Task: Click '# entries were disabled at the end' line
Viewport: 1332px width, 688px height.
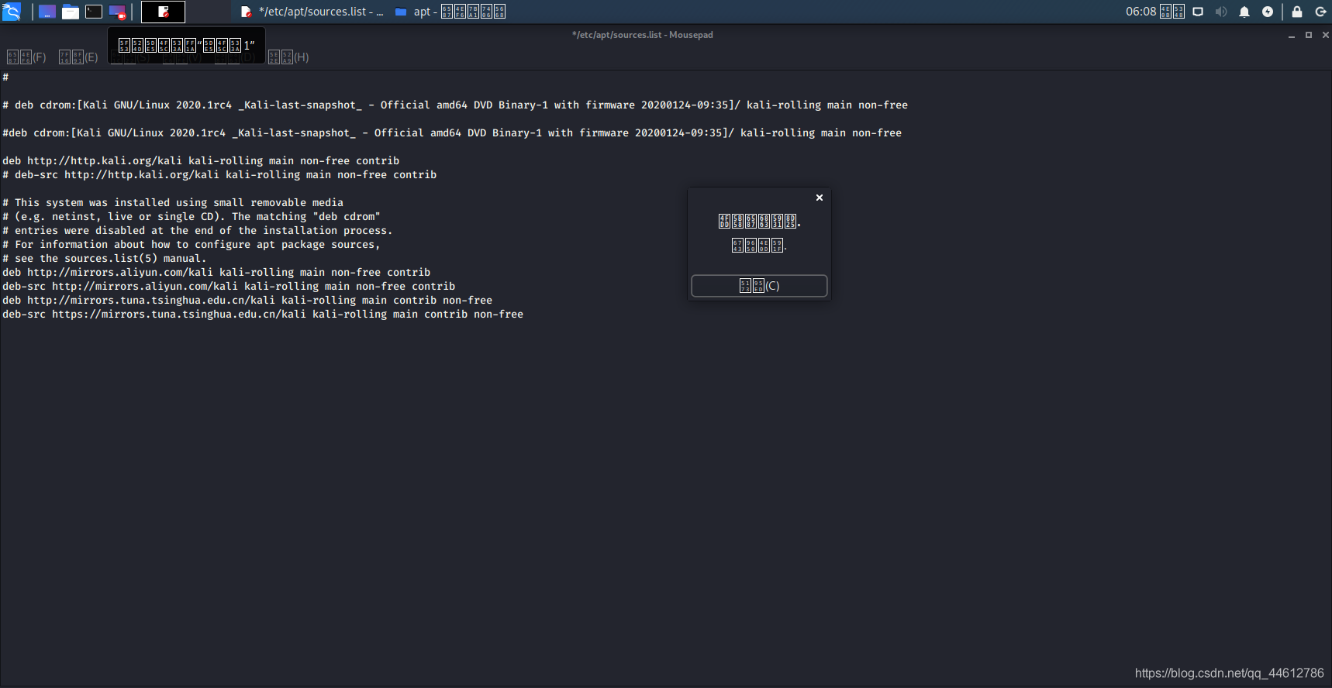Action: (198, 230)
